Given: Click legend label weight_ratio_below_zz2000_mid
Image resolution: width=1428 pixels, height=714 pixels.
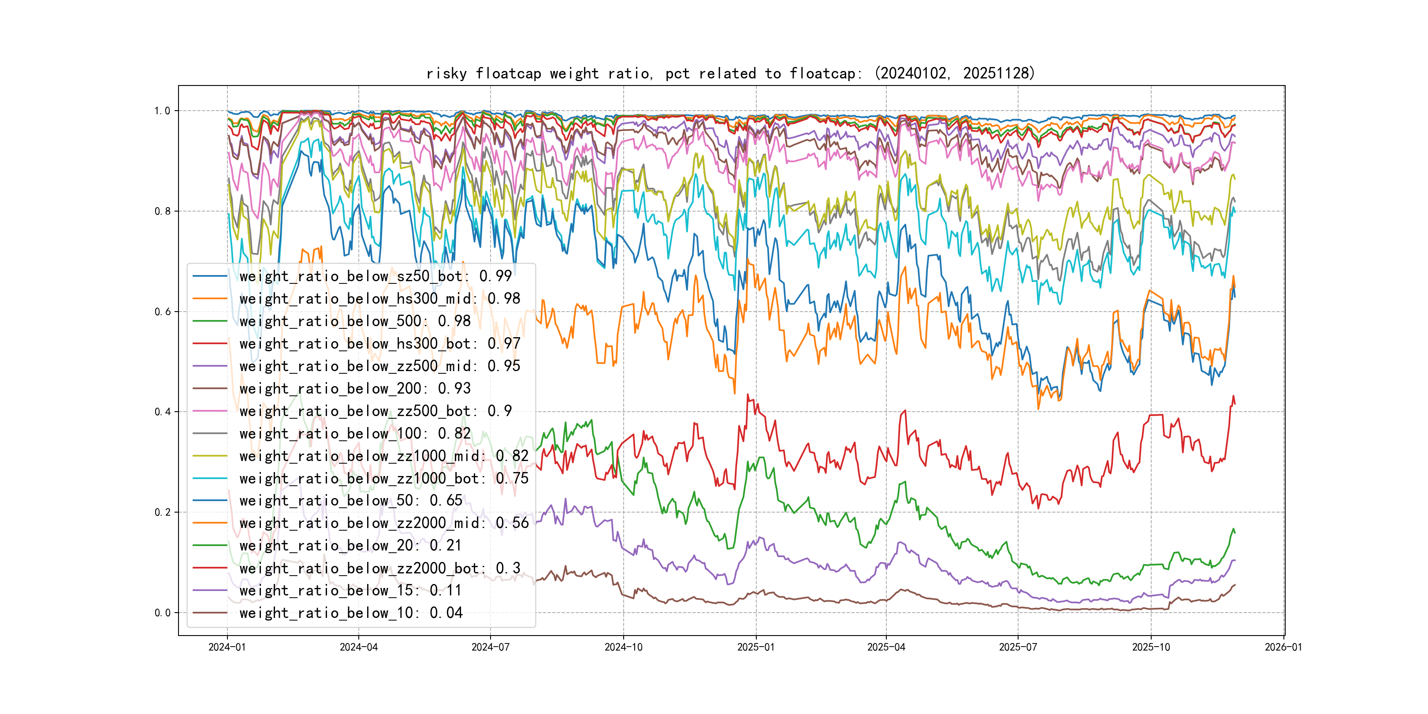Looking at the screenshot, I should point(383,523).
